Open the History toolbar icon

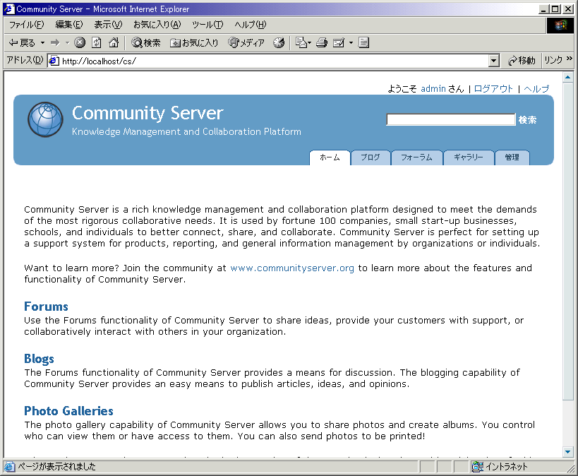[279, 43]
